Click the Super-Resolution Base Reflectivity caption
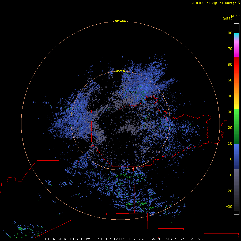This screenshot has height=241, width=241. pyautogui.click(x=84, y=239)
